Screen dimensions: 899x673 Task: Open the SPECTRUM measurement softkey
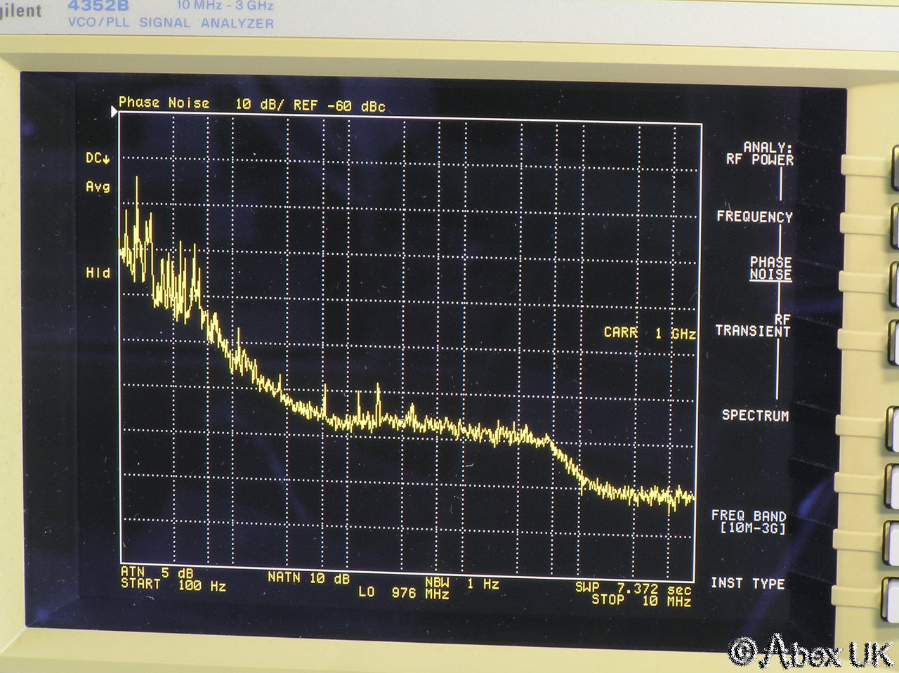755,416
